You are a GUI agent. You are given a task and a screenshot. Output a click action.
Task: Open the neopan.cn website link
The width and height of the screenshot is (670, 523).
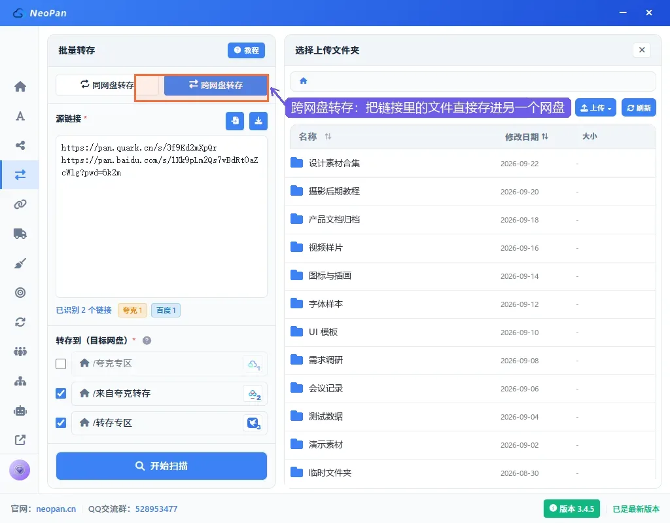pyautogui.click(x=56, y=509)
